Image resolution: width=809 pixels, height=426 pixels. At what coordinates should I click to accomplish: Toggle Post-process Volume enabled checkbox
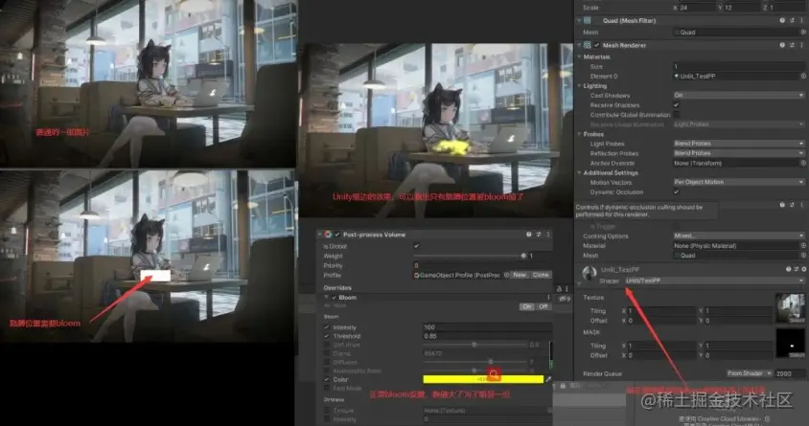[x=337, y=235]
